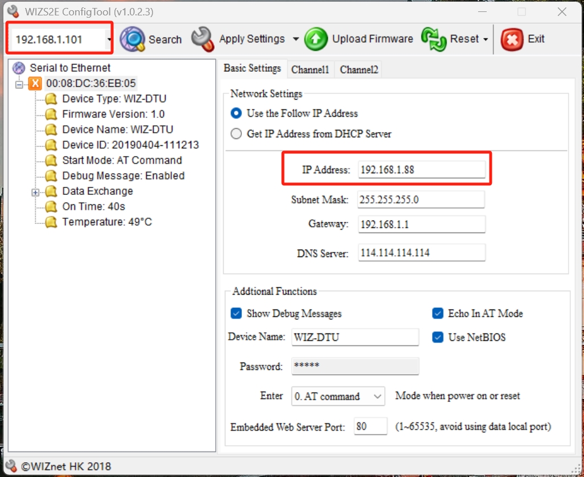
Task: Click the green Upload Firmware arrow icon
Action: [315, 39]
